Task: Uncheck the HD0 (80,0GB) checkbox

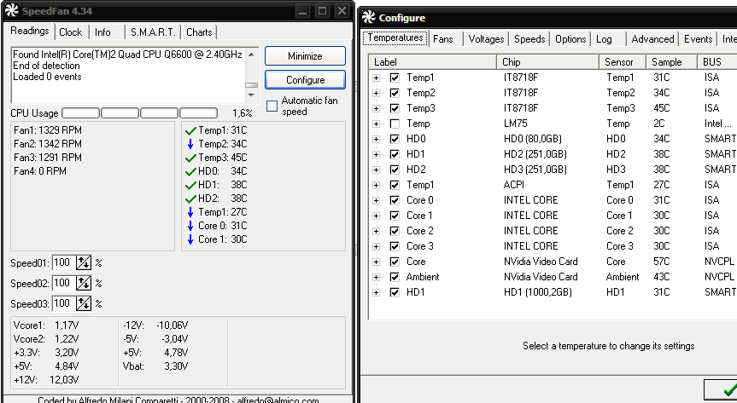Action: [x=395, y=139]
